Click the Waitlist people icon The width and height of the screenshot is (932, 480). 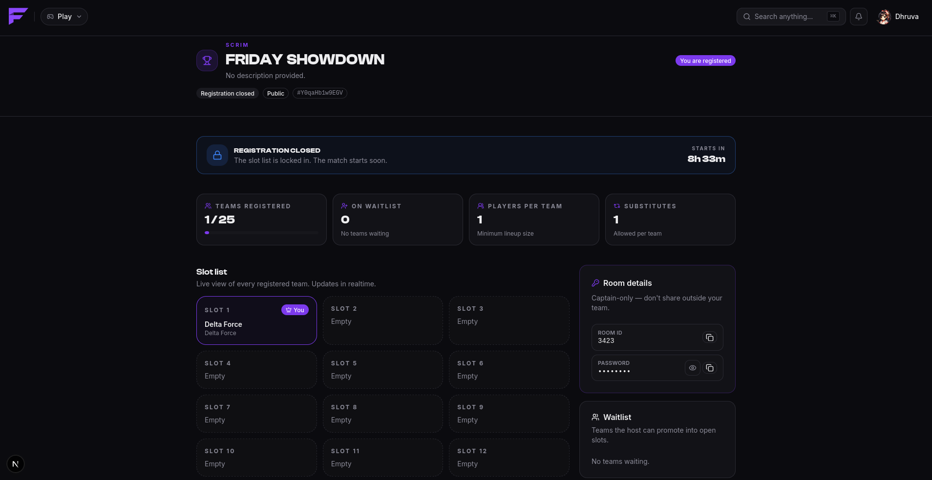point(595,417)
